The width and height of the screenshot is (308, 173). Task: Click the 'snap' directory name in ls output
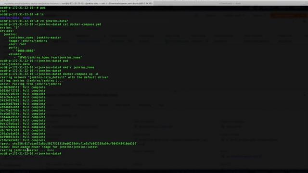coord(26,18)
